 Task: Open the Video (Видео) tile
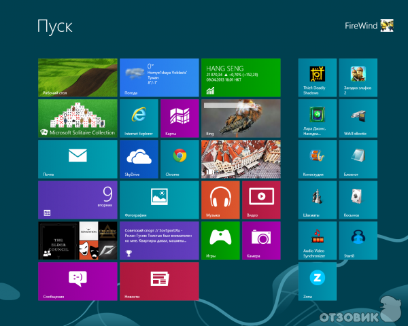pos(261,200)
